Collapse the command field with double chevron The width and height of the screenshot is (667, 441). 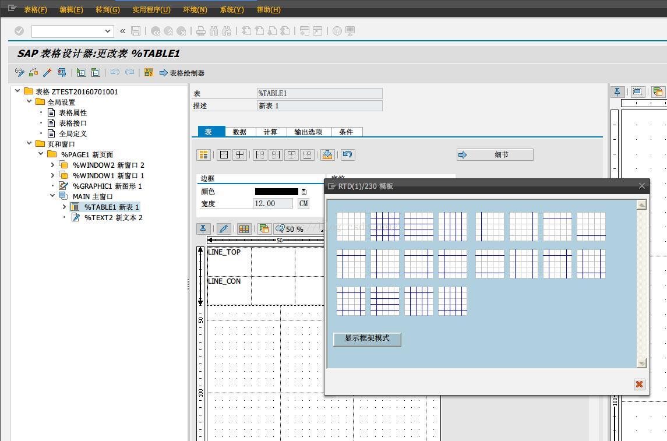click(122, 31)
